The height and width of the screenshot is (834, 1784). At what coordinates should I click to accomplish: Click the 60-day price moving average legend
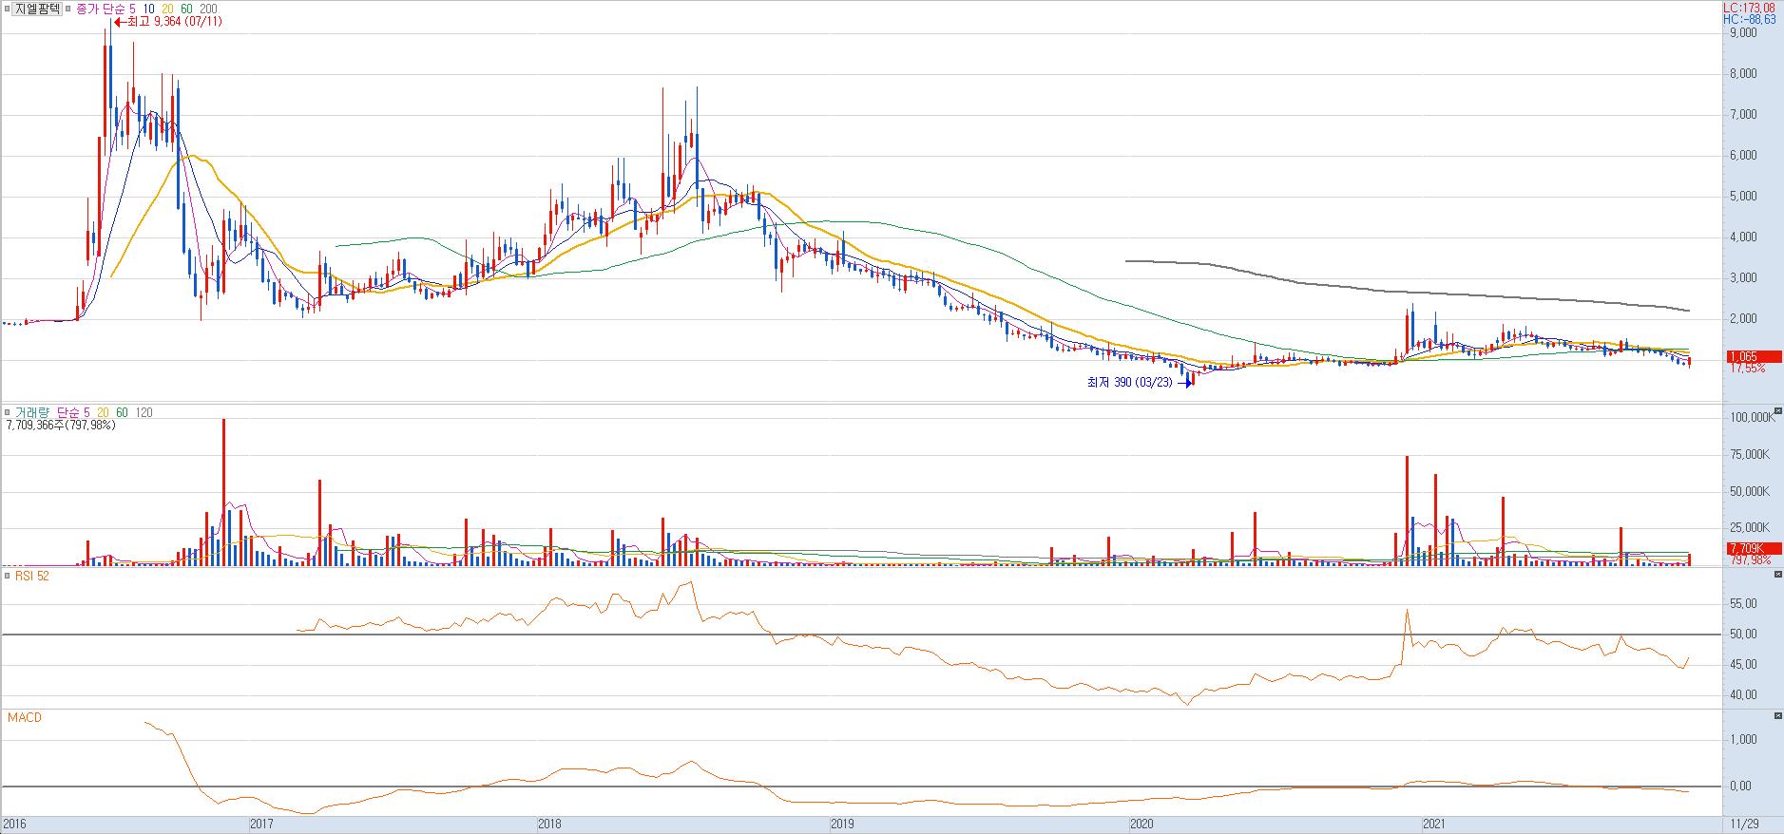point(186,9)
